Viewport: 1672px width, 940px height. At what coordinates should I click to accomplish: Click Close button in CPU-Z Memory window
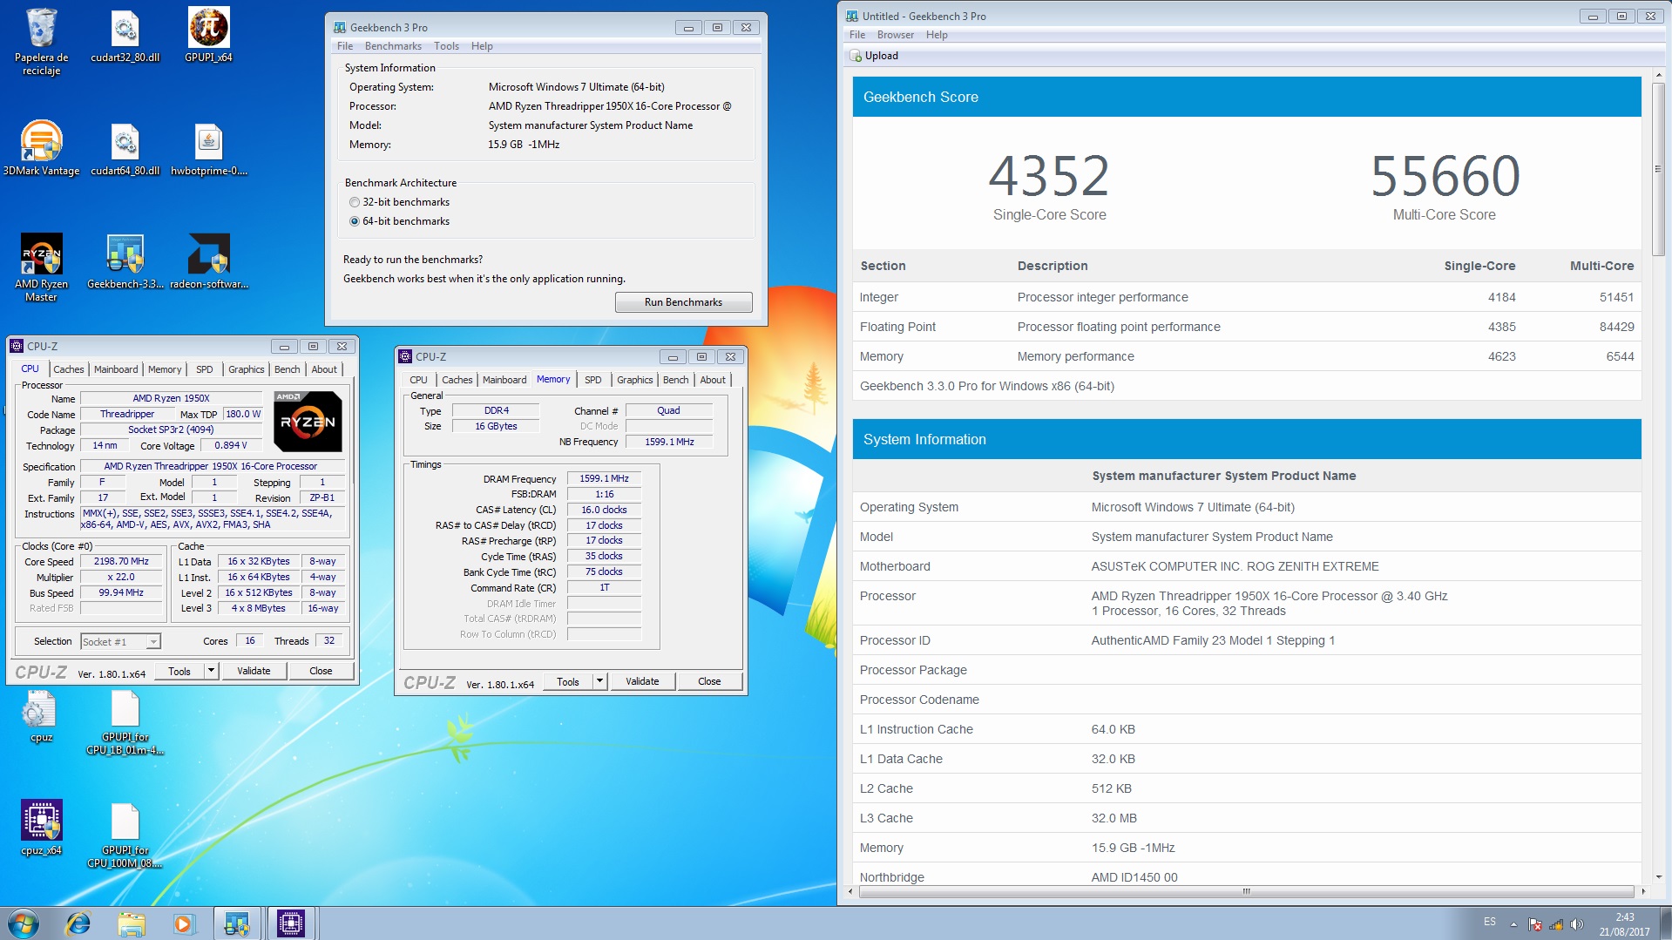click(709, 681)
